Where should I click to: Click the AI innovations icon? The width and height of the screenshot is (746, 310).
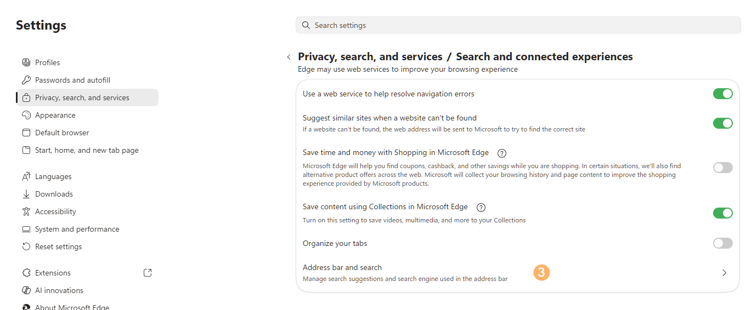point(26,290)
